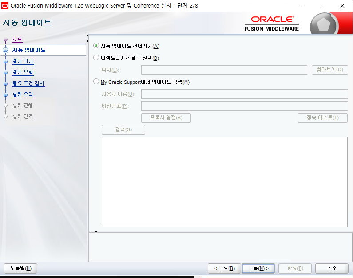Image resolution: width=353 pixels, height=278 pixels.
Task: Click the 완료 finish button
Action: click(295, 268)
